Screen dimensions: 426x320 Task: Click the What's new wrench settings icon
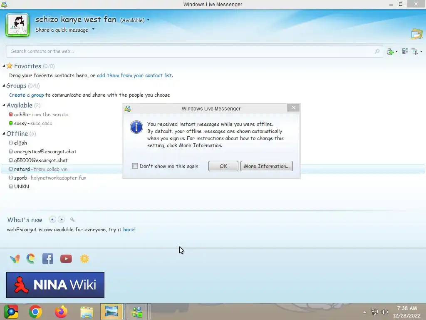[x=72, y=219]
